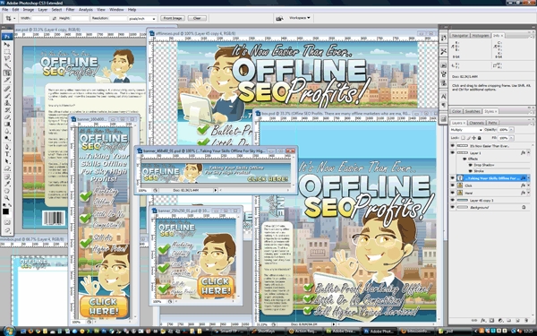Hide the Click layer

pos(452,185)
